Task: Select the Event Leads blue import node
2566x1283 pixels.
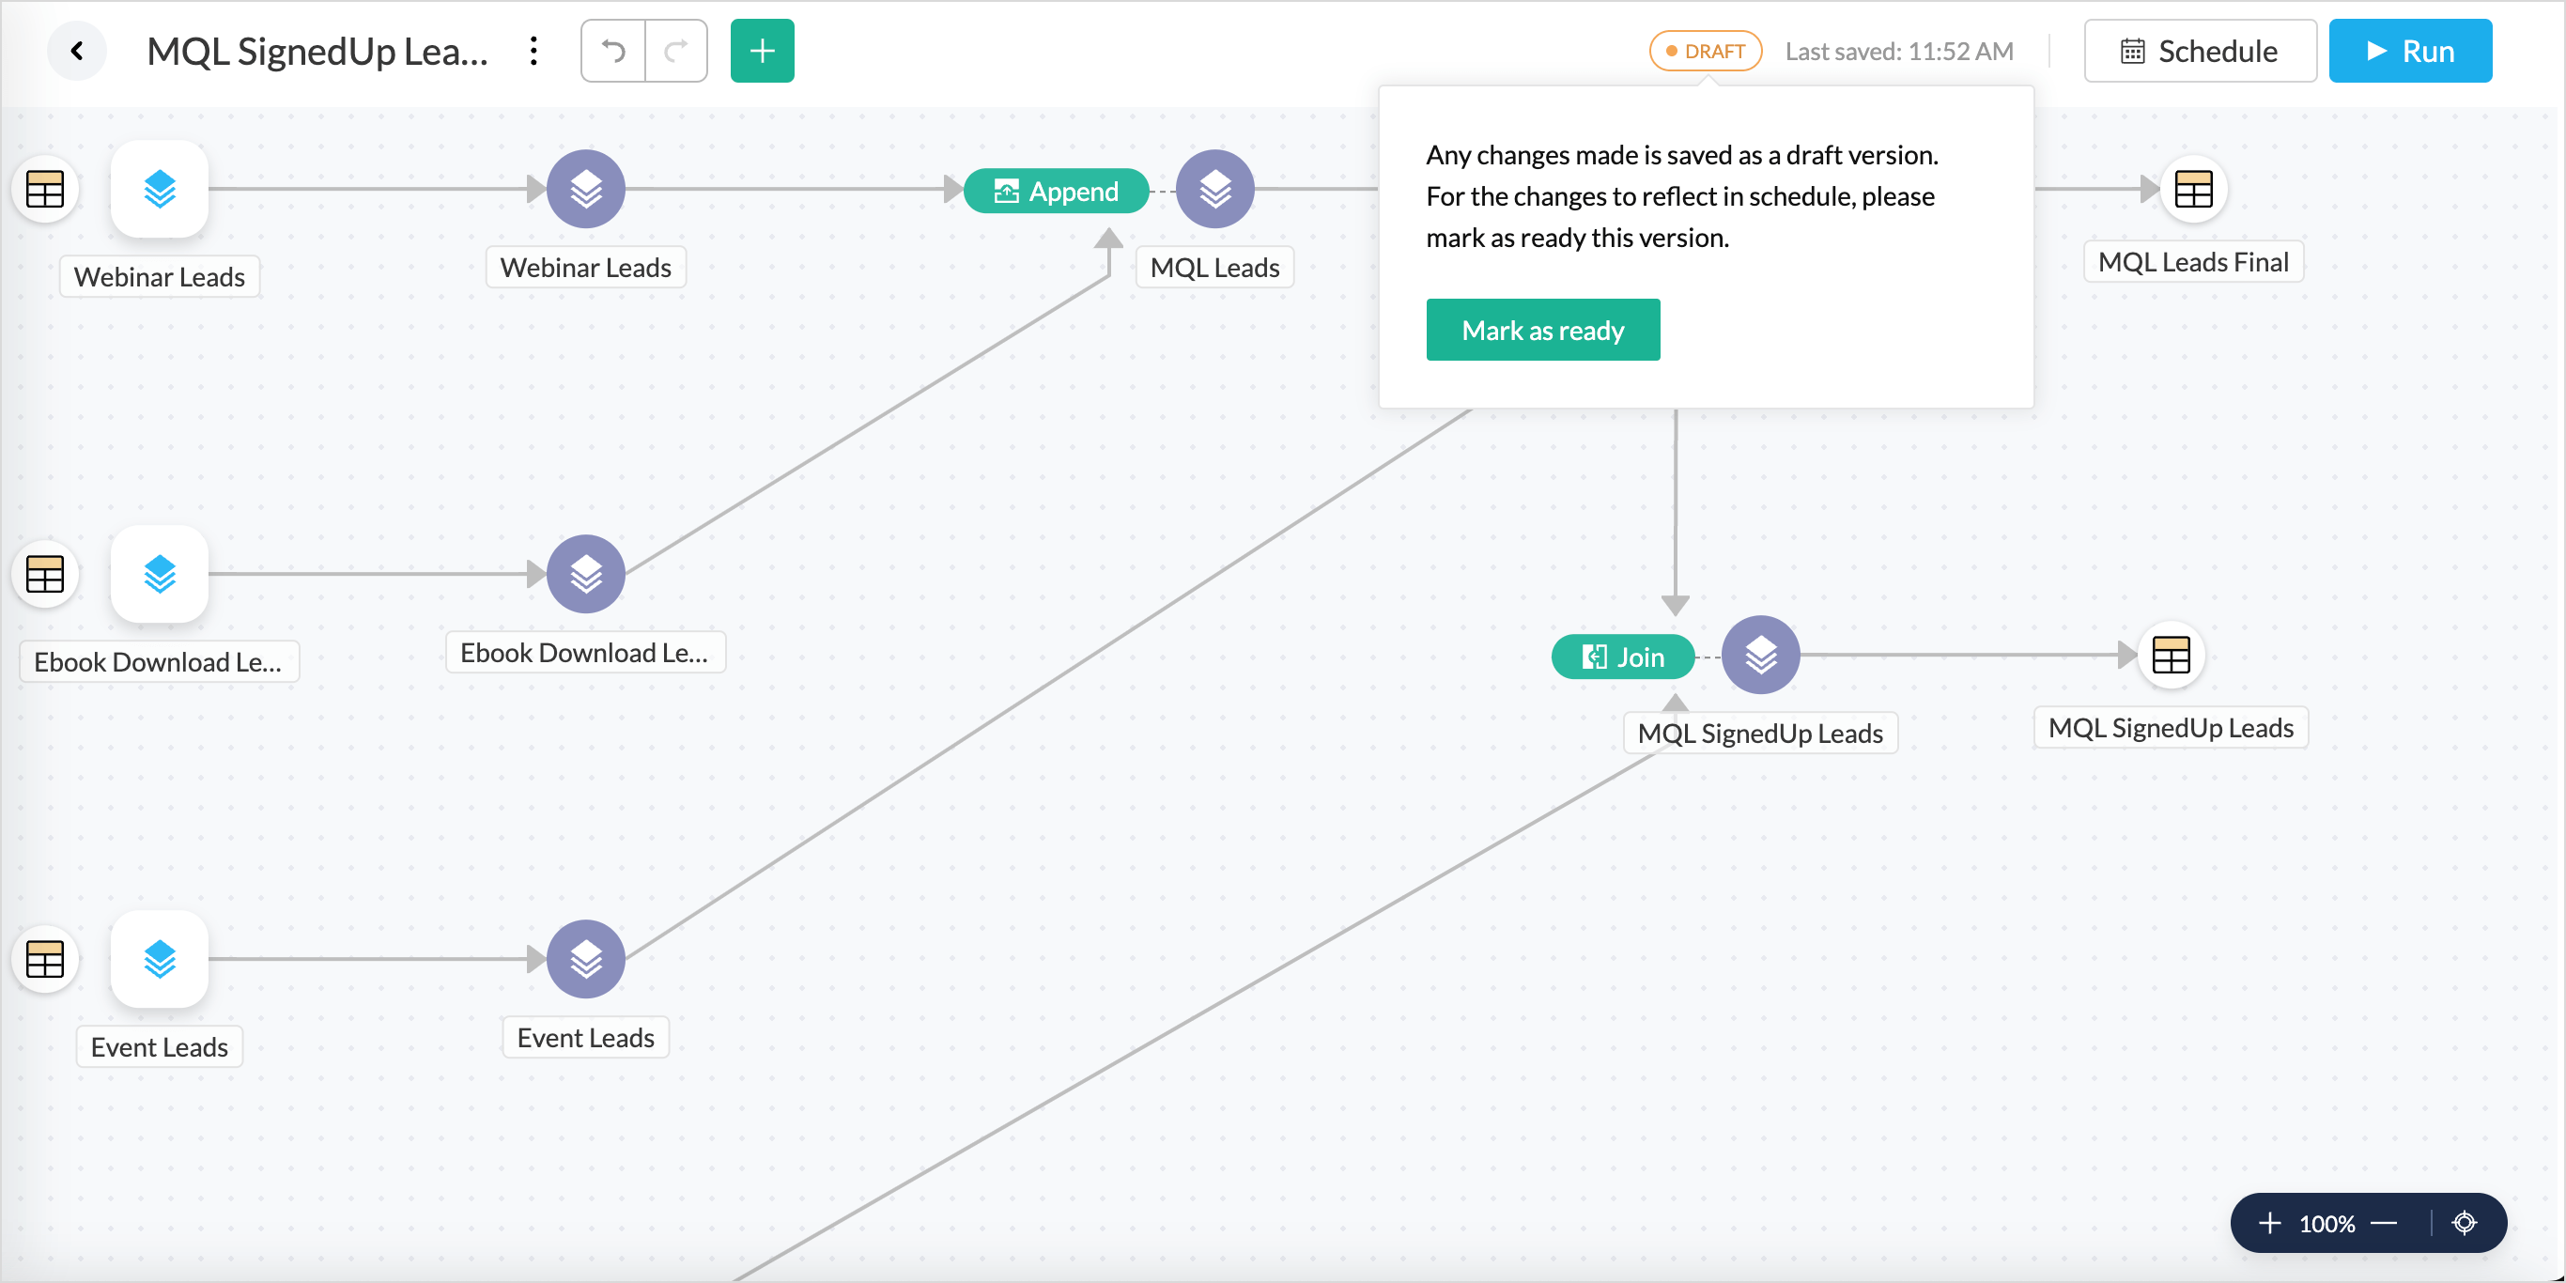Action: (160, 958)
